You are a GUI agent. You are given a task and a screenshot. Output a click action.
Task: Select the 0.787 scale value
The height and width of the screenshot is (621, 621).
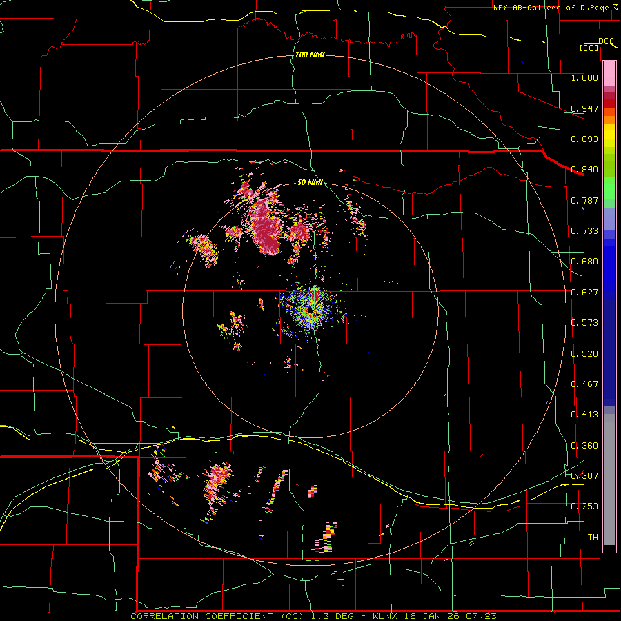[x=584, y=200]
